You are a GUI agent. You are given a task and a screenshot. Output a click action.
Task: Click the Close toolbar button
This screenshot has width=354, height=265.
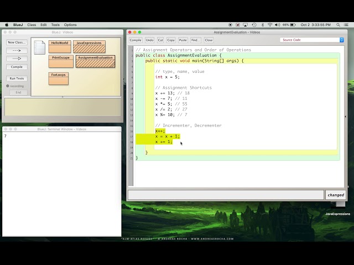pyautogui.click(x=209, y=40)
